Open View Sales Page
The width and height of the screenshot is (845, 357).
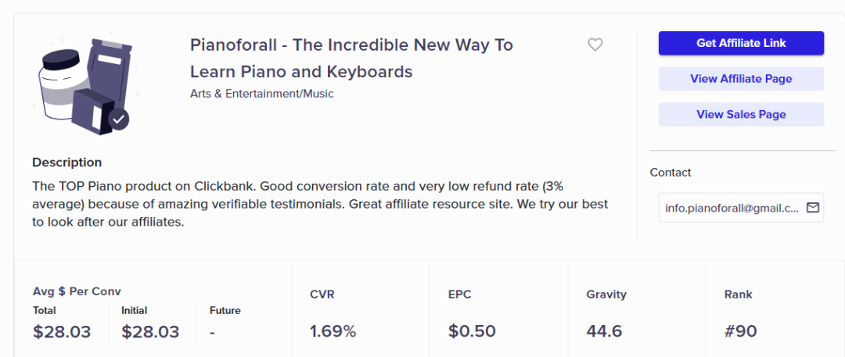coord(741,114)
